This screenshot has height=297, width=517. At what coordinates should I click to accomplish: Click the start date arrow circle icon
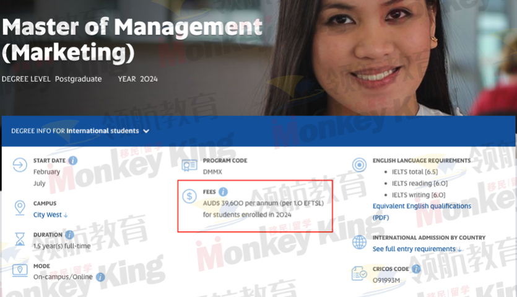click(x=20, y=164)
